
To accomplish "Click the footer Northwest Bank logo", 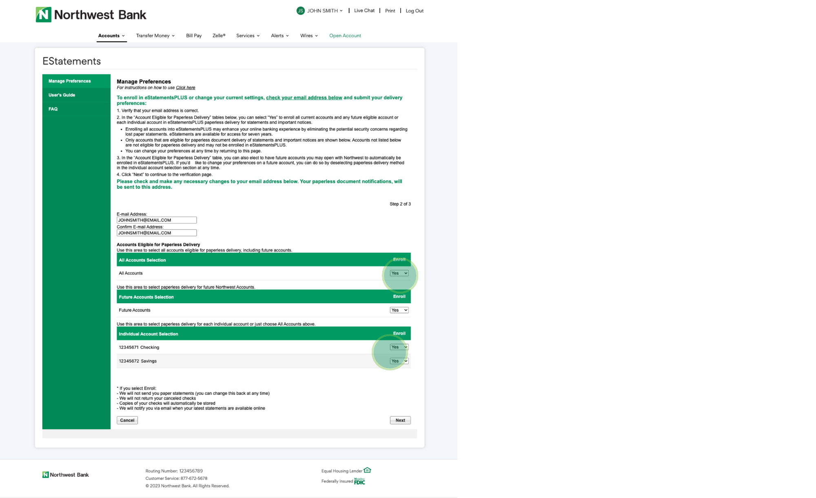I will (65, 475).
